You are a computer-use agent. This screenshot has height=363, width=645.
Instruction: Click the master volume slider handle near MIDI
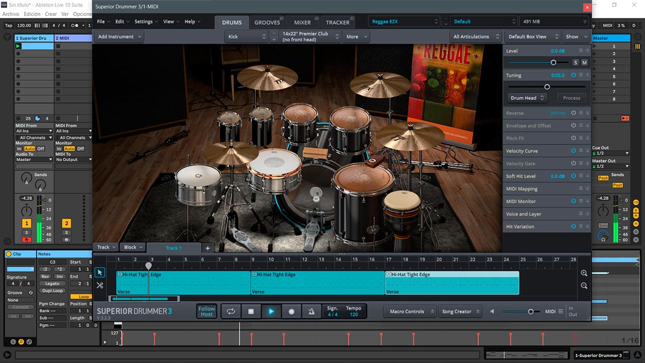click(531, 311)
